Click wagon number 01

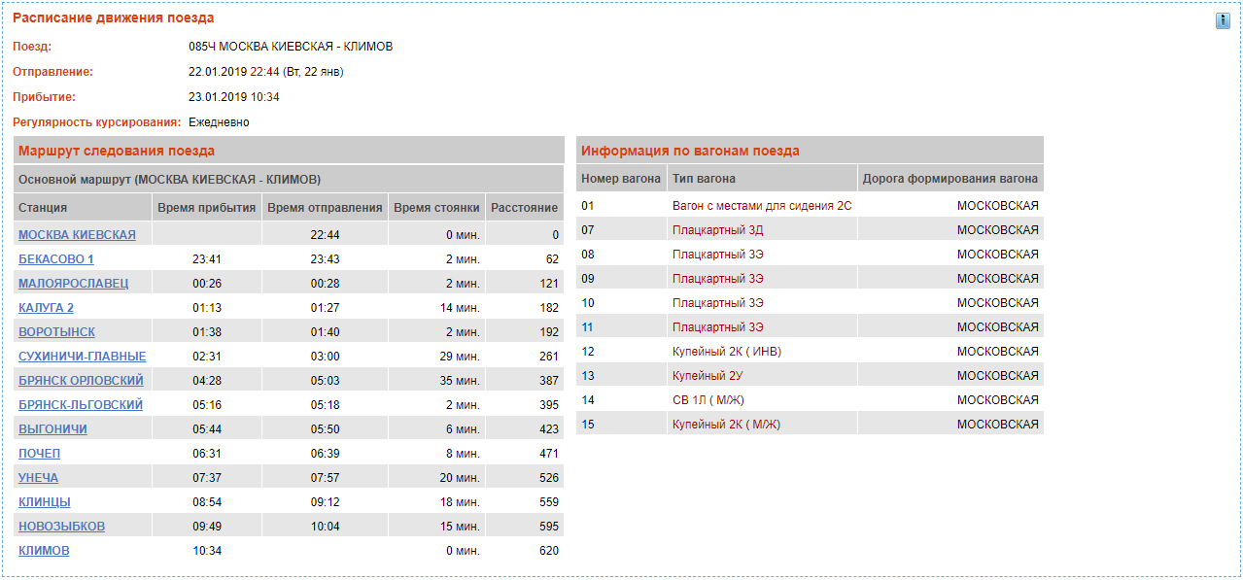tap(588, 206)
